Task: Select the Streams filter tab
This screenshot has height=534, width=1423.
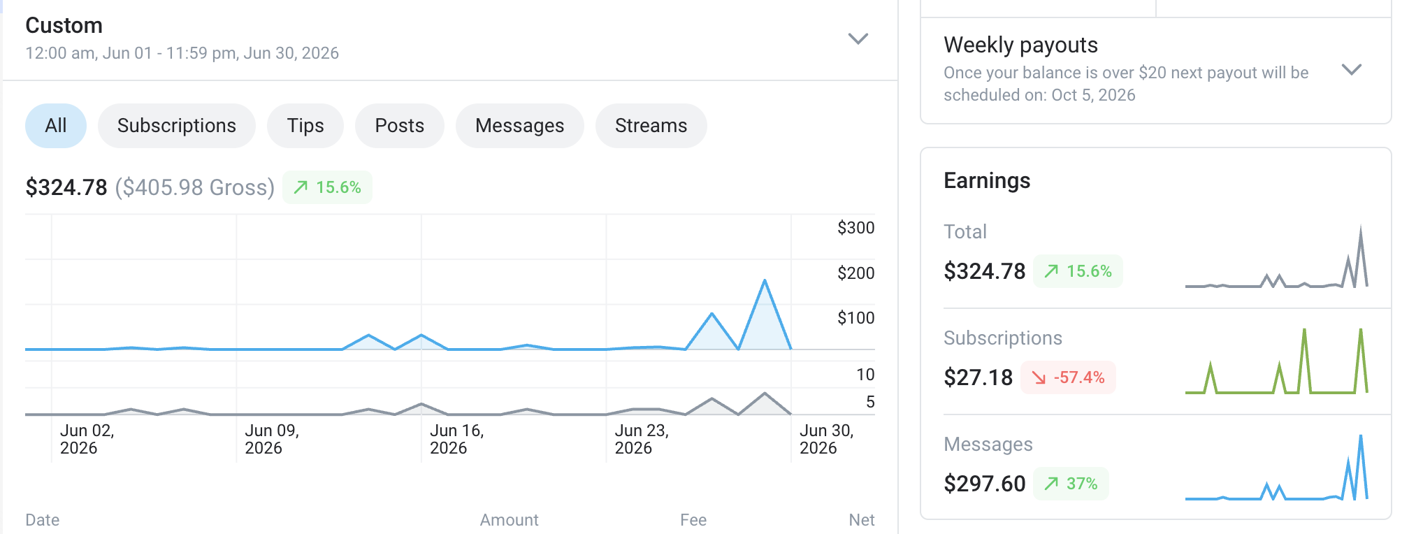Action: click(x=651, y=126)
